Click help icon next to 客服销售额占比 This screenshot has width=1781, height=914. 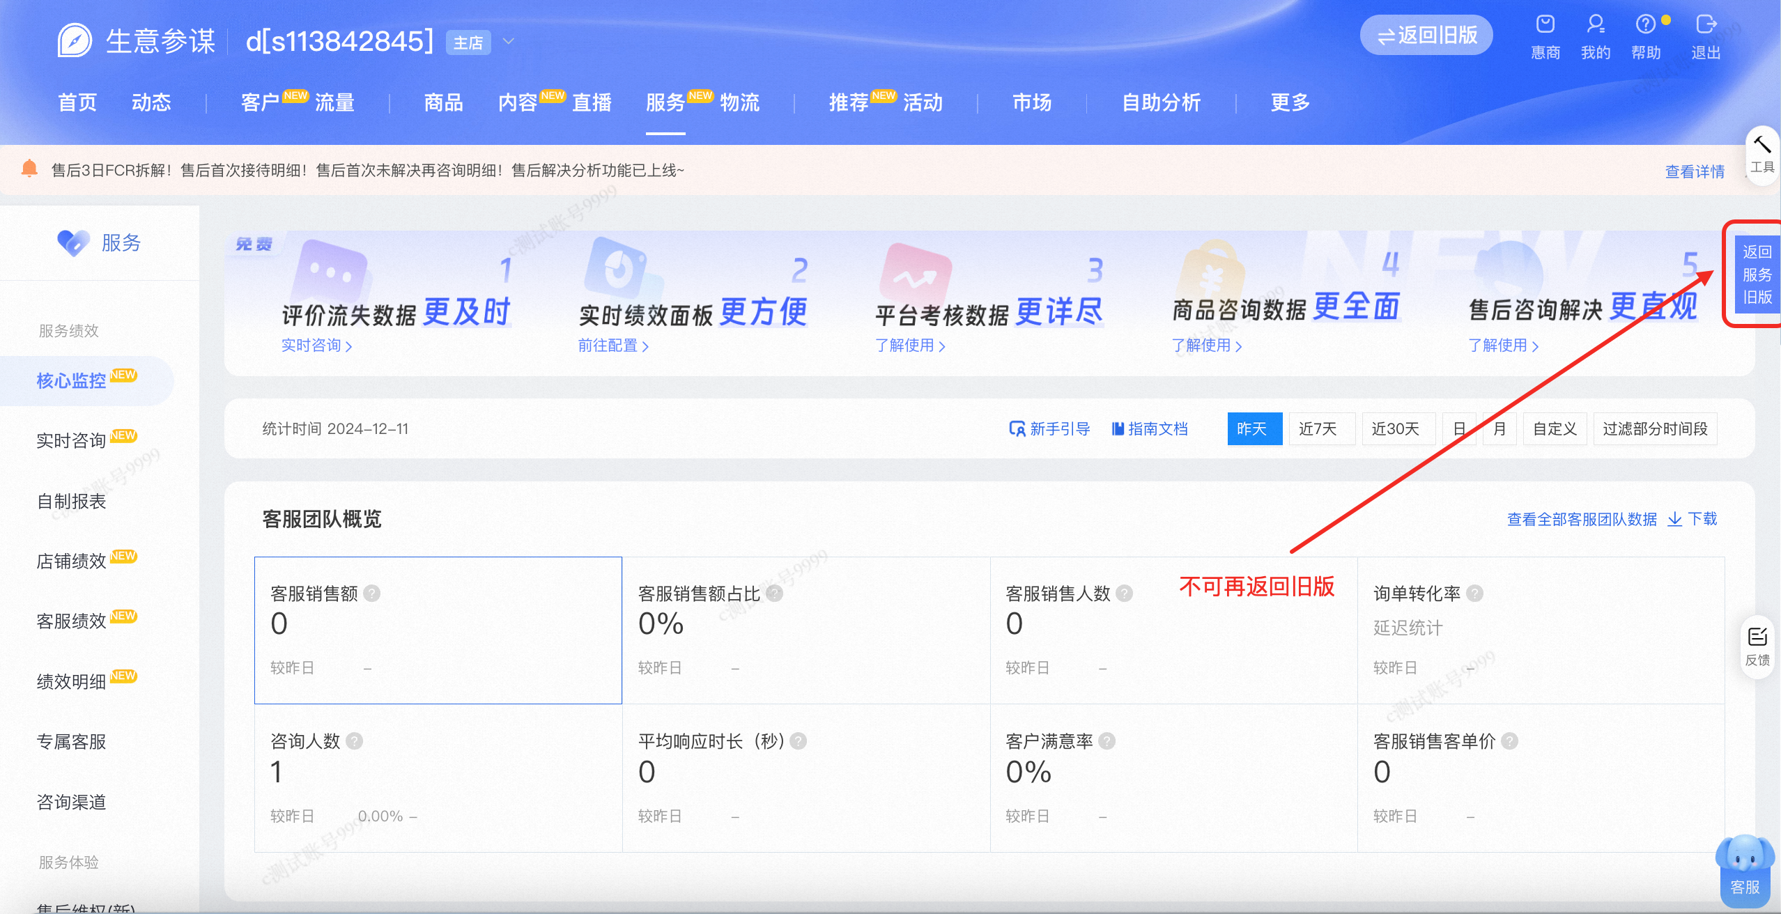tap(774, 594)
